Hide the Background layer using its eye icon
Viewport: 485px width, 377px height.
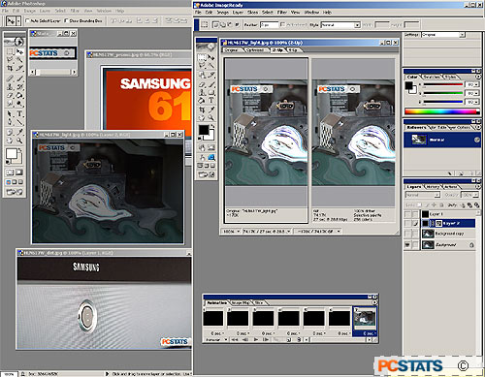(407, 245)
